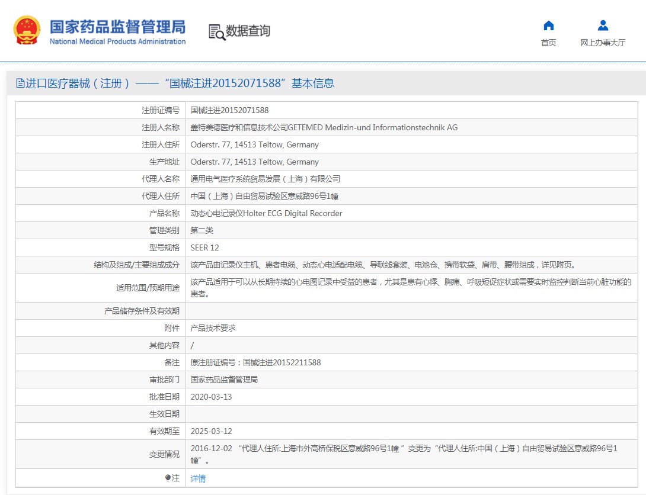Screen dimensions: 646x495
Task: Click the 管理类别 row label
Action: (x=164, y=230)
